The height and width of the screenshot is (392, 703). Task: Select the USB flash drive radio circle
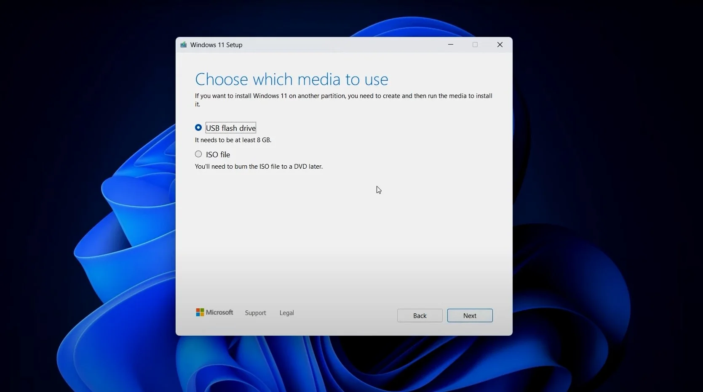pyautogui.click(x=198, y=128)
